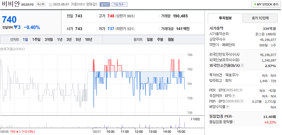Select the 3개월 line chart period
This screenshot has height=135, width=282.
click(49, 40)
